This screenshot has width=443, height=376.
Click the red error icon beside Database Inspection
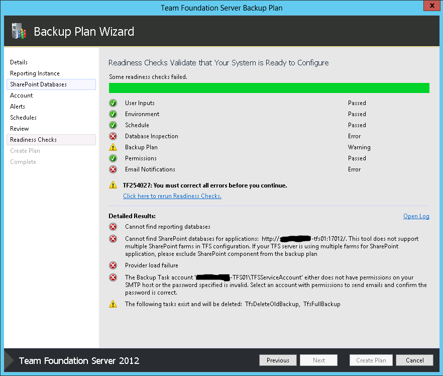coord(113,136)
